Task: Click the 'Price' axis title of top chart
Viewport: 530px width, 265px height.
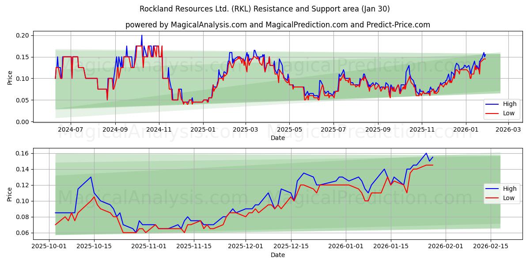Action: pos(10,77)
